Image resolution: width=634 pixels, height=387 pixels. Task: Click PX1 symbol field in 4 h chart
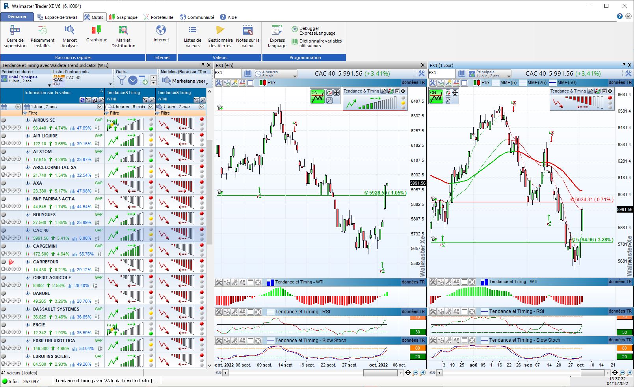click(x=228, y=73)
